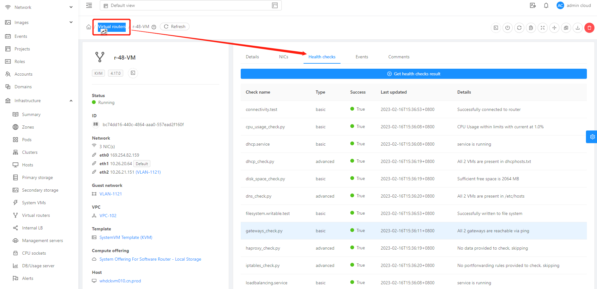Screen dimensions: 597x289
Task: Click the download diagnostics icon
Action: (578, 28)
